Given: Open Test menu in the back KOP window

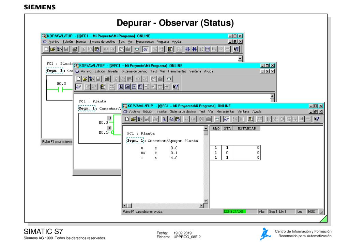Looking at the screenshot, I should pyautogui.click(x=122, y=42).
